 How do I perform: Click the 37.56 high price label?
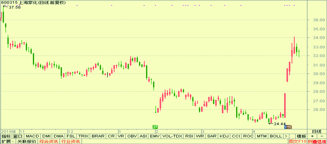pos(15,7)
